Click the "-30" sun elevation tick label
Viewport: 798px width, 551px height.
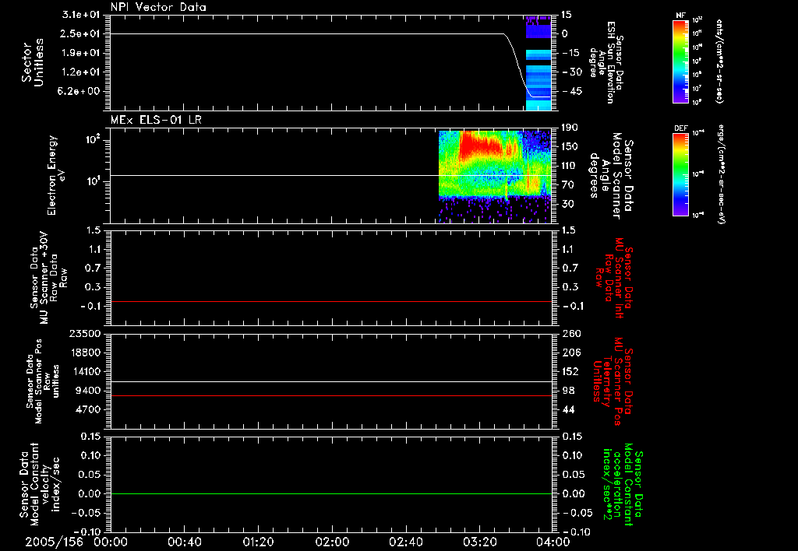572,72
